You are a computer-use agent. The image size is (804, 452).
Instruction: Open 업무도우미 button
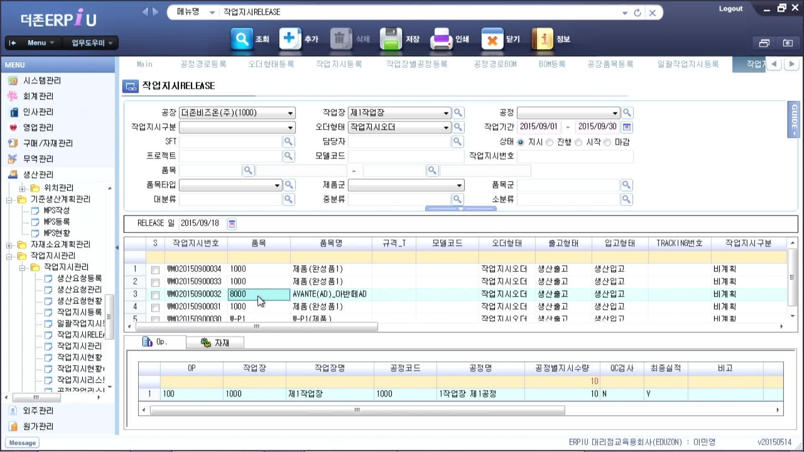90,43
